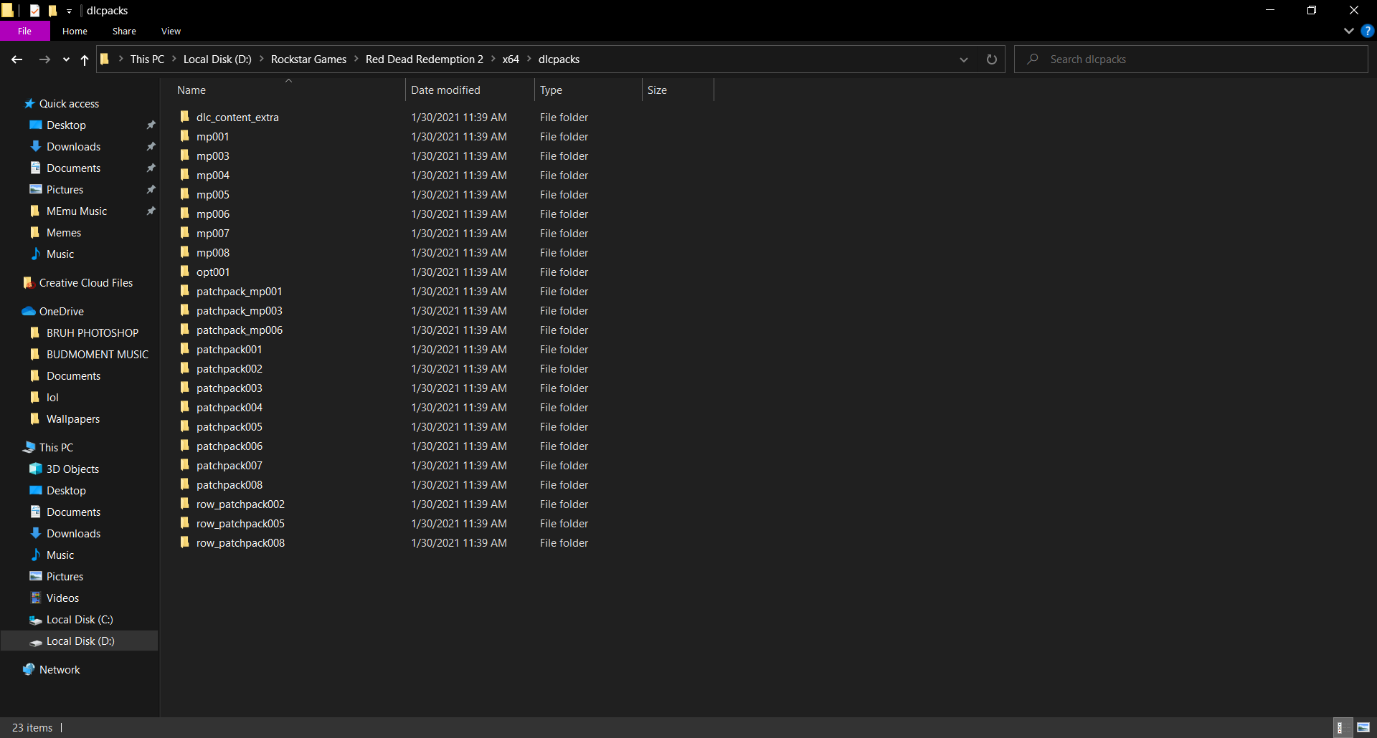Click the forward navigation arrow
The width and height of the screenshot is (1377, 738).
44,59
